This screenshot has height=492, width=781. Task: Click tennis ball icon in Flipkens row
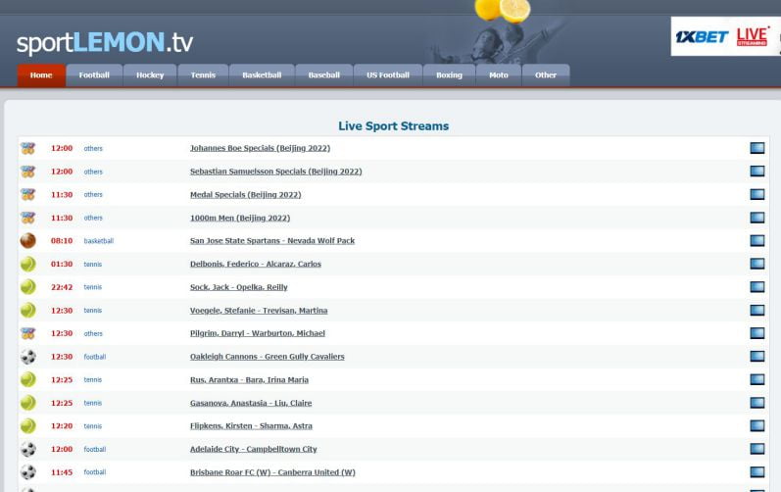[x=27, y=425]
